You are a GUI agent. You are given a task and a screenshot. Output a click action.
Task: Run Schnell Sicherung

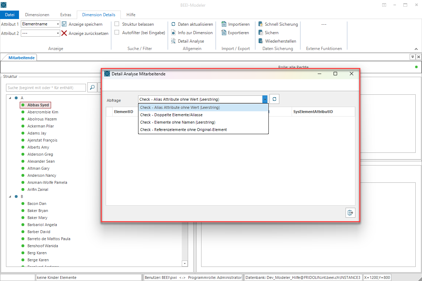pyautogui.click(x=278, y=24)
